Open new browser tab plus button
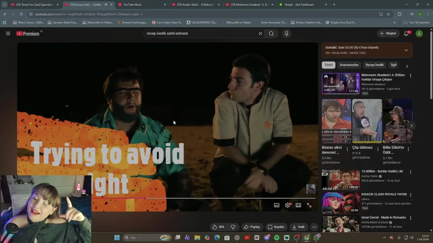This screenshot has height=243, width=433. point(334,5)
